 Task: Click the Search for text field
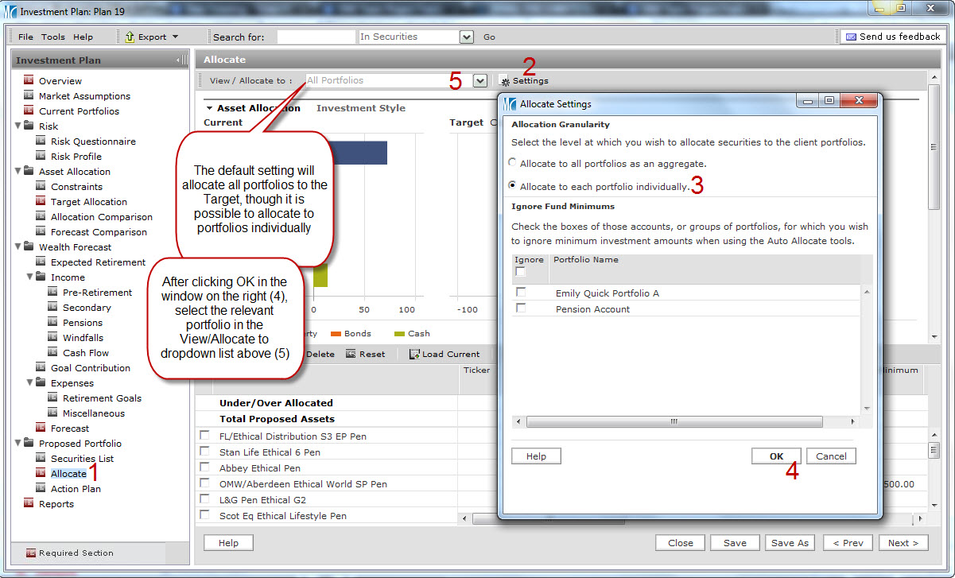pos(316,37)
